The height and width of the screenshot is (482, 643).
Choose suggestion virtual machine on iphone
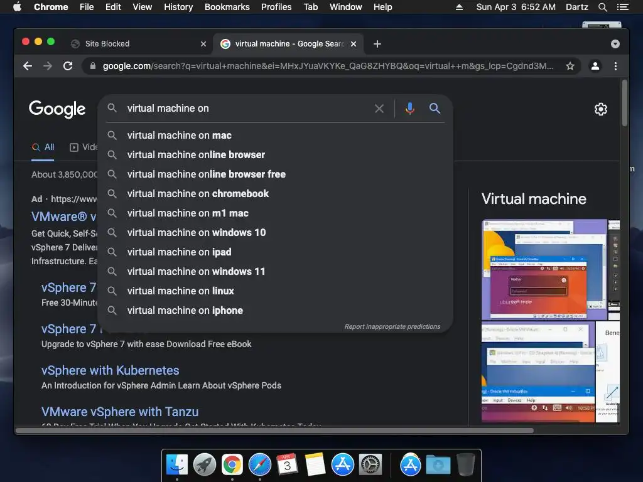tap(276, 310)
